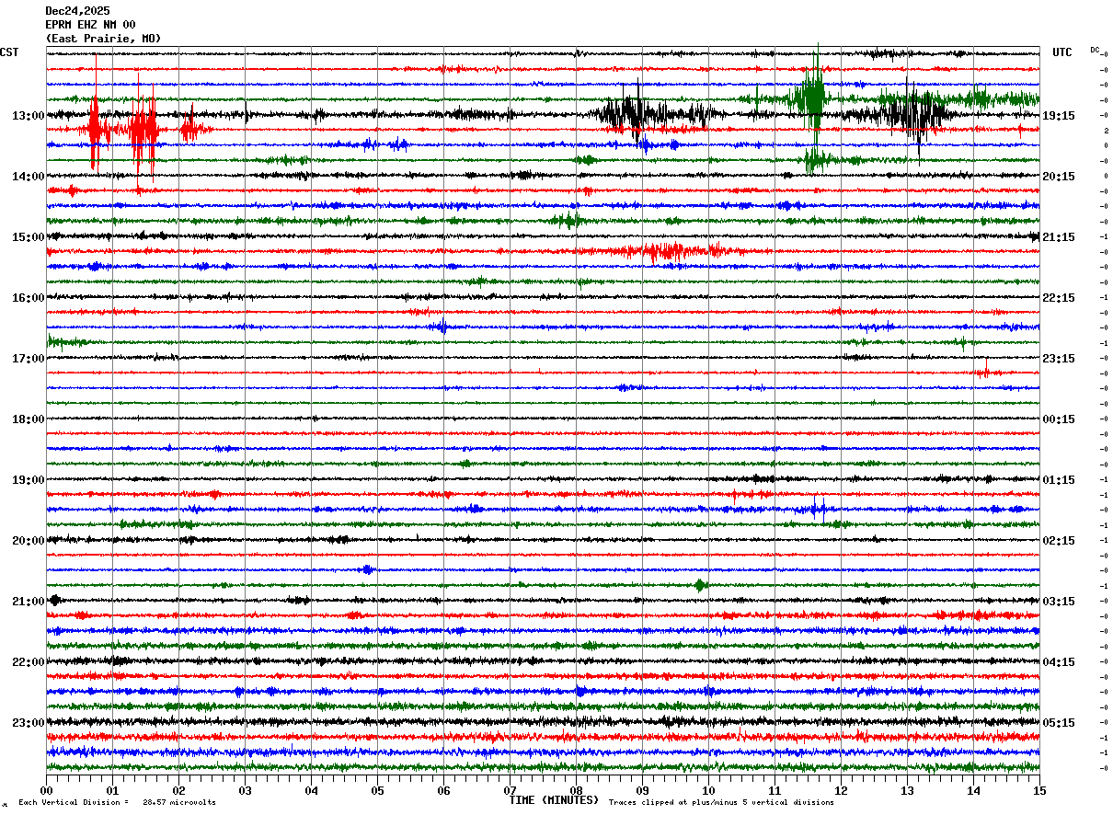Select the 13:00 CST row label
Viewport: 1113px width, 815px height.
tap(29, 116)
